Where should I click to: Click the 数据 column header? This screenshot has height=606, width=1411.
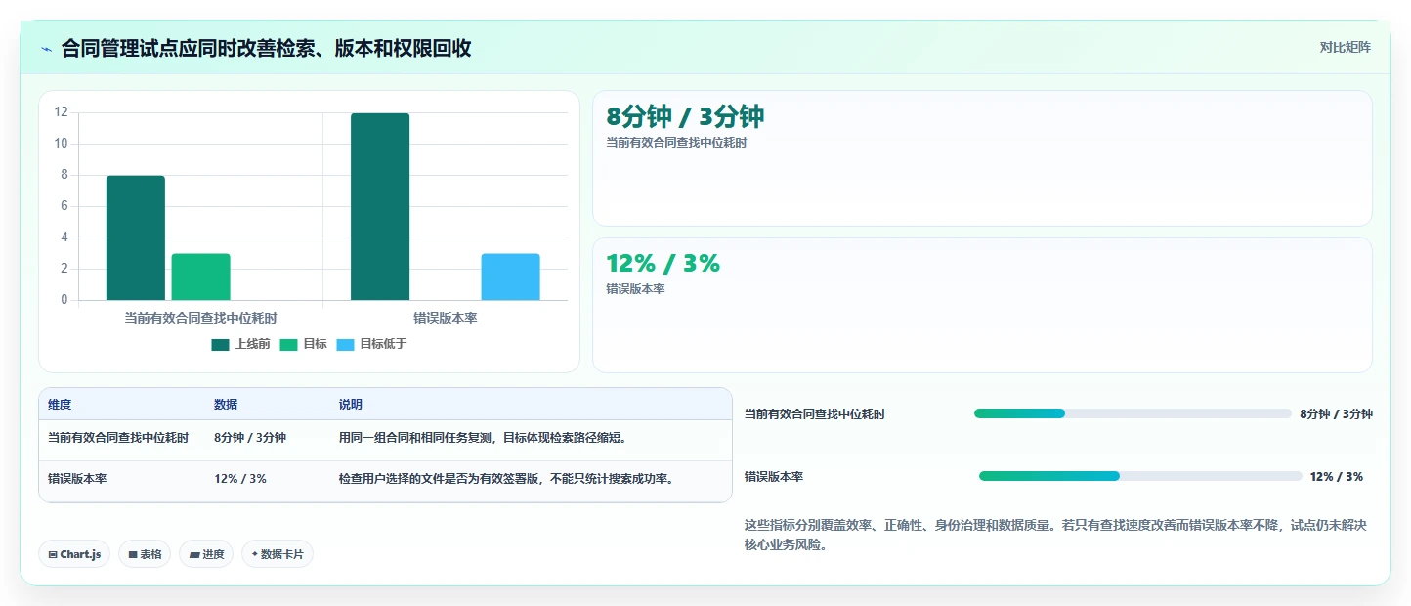[x=226, y=405]
